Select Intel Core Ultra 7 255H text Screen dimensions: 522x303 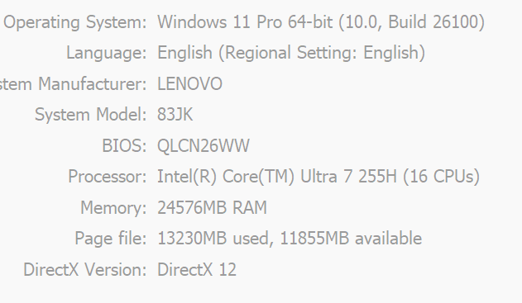pos(277,177)
